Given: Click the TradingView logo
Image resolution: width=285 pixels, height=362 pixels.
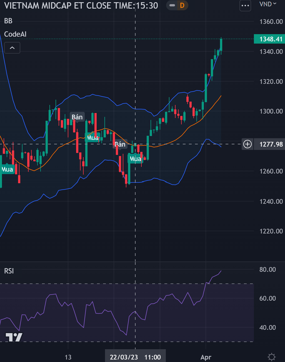Looking at the screenshot, I should click(14, 337).
